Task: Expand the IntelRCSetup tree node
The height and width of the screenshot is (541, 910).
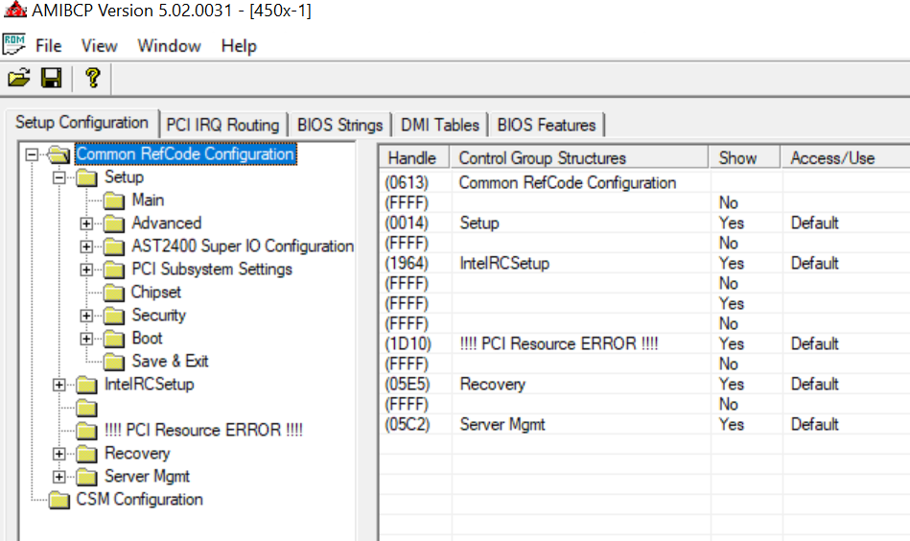Action: [59, 385]
